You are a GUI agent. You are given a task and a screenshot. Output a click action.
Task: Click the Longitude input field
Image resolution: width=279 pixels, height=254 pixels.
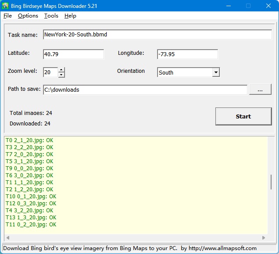point(187,54)
